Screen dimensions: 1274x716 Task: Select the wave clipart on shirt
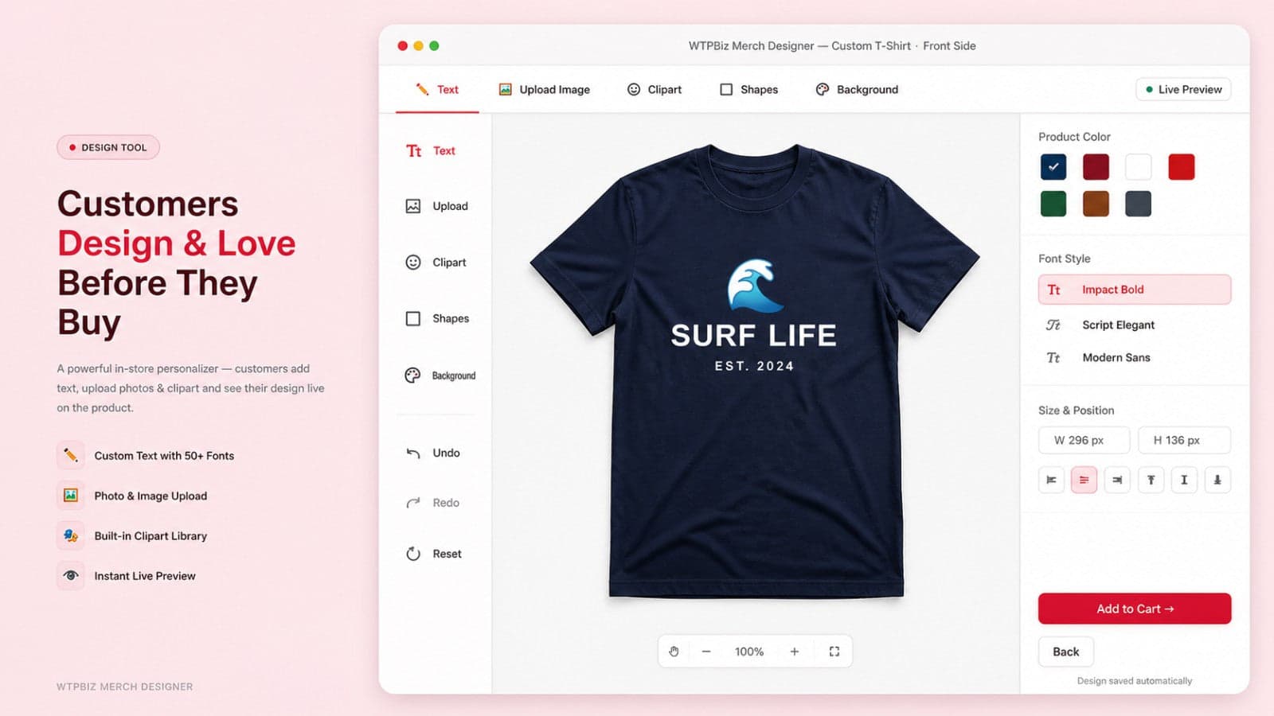(754, 286)
